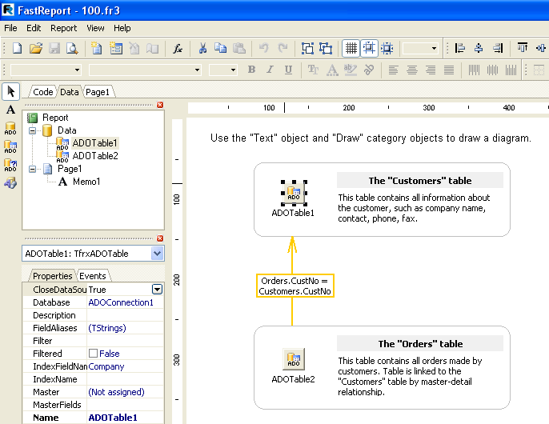Click the Open file folder icon
This screenshot has width=549, height=424.
[x=36, y=49]
